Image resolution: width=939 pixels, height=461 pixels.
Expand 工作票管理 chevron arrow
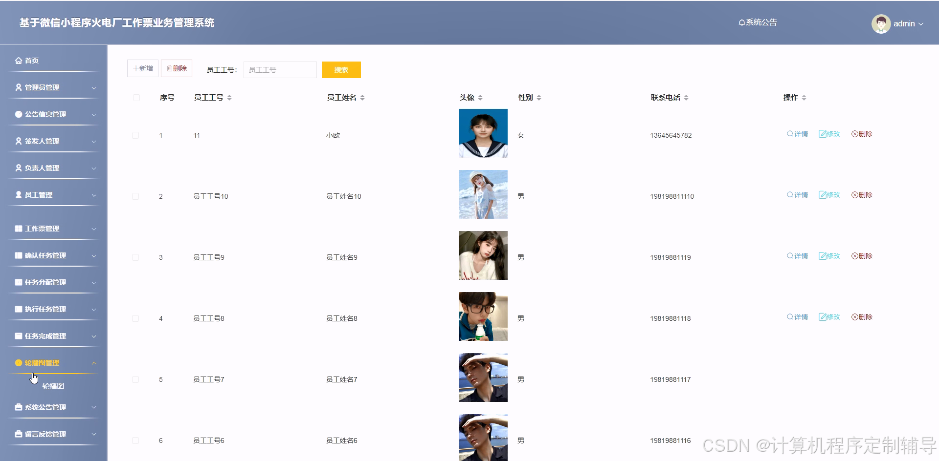tap(94, 229)
